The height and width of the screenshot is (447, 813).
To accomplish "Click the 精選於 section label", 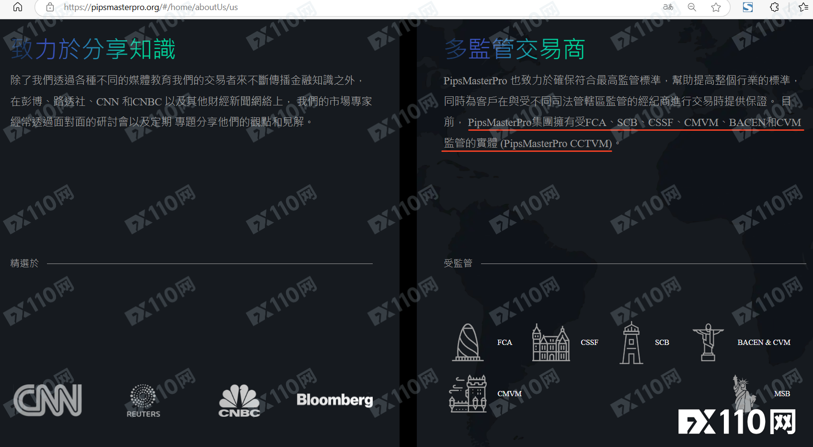I will (x=24, y=263).
